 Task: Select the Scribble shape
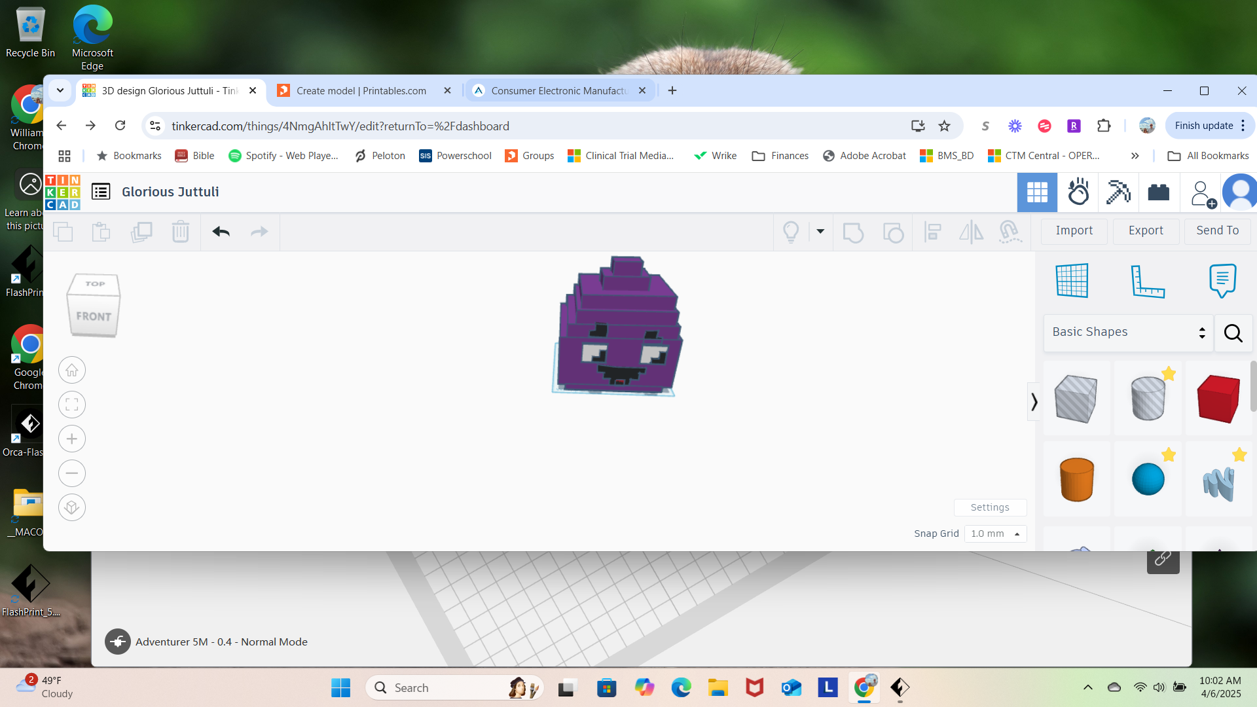coord(1218,479)
